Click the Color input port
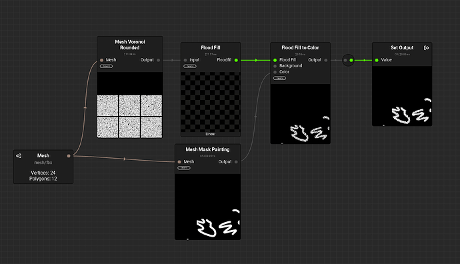This screenshot has height=264, width=460. [275, 72]
